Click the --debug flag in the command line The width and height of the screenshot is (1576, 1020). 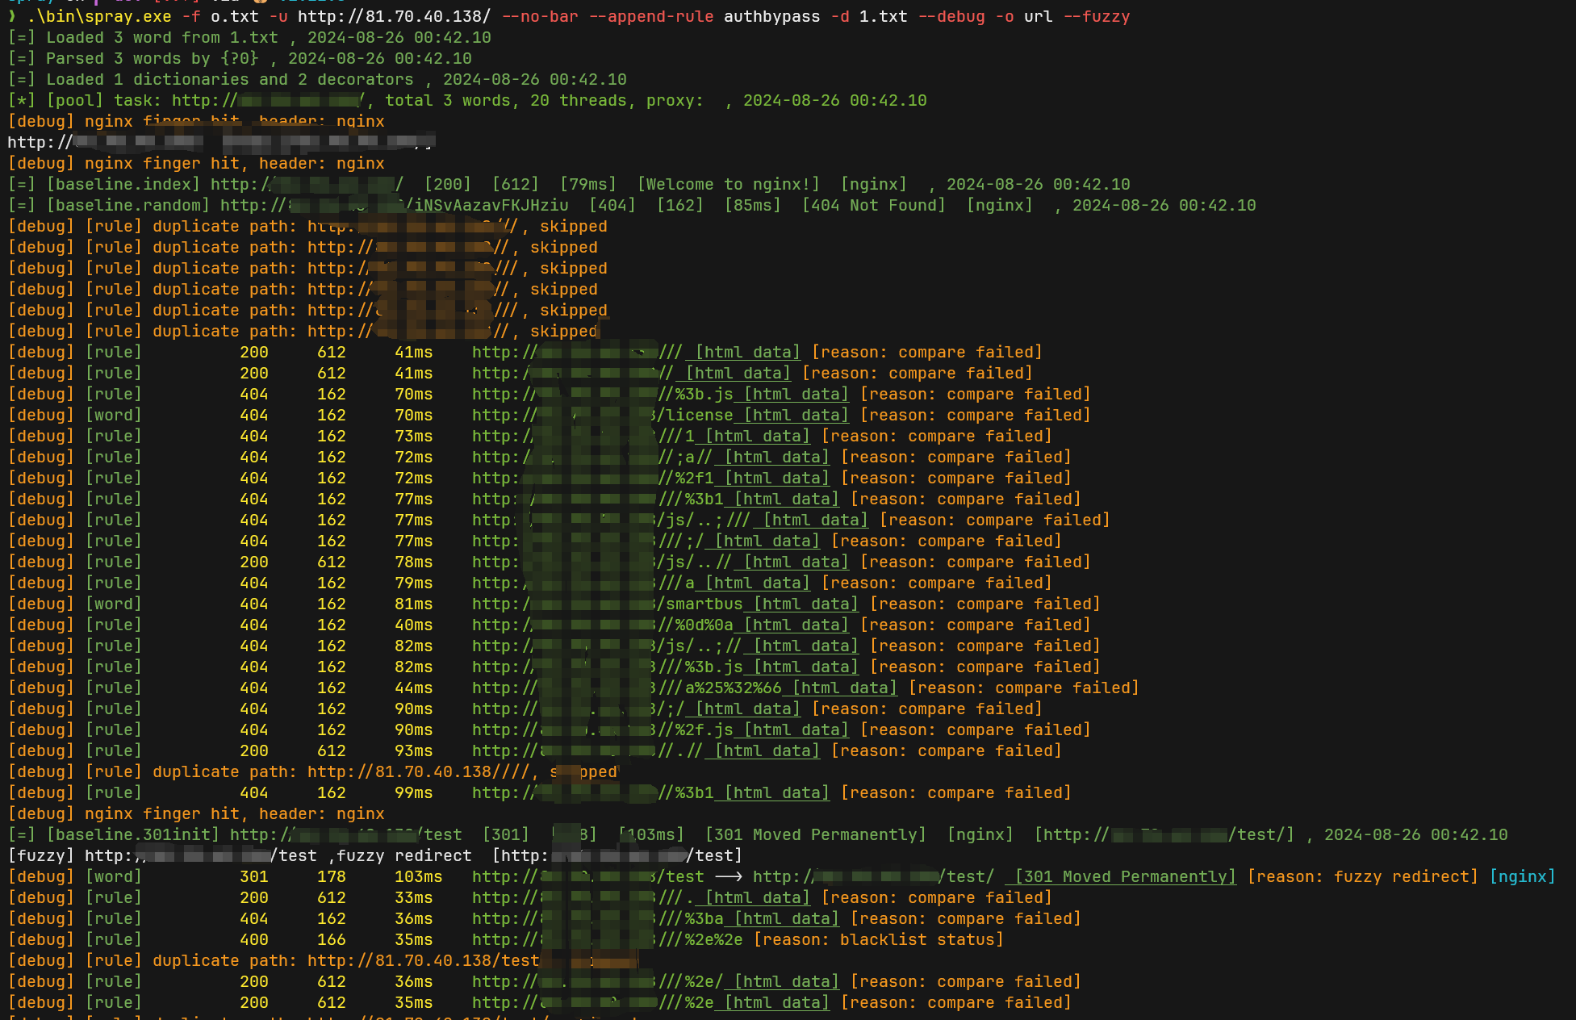point(951,16)
